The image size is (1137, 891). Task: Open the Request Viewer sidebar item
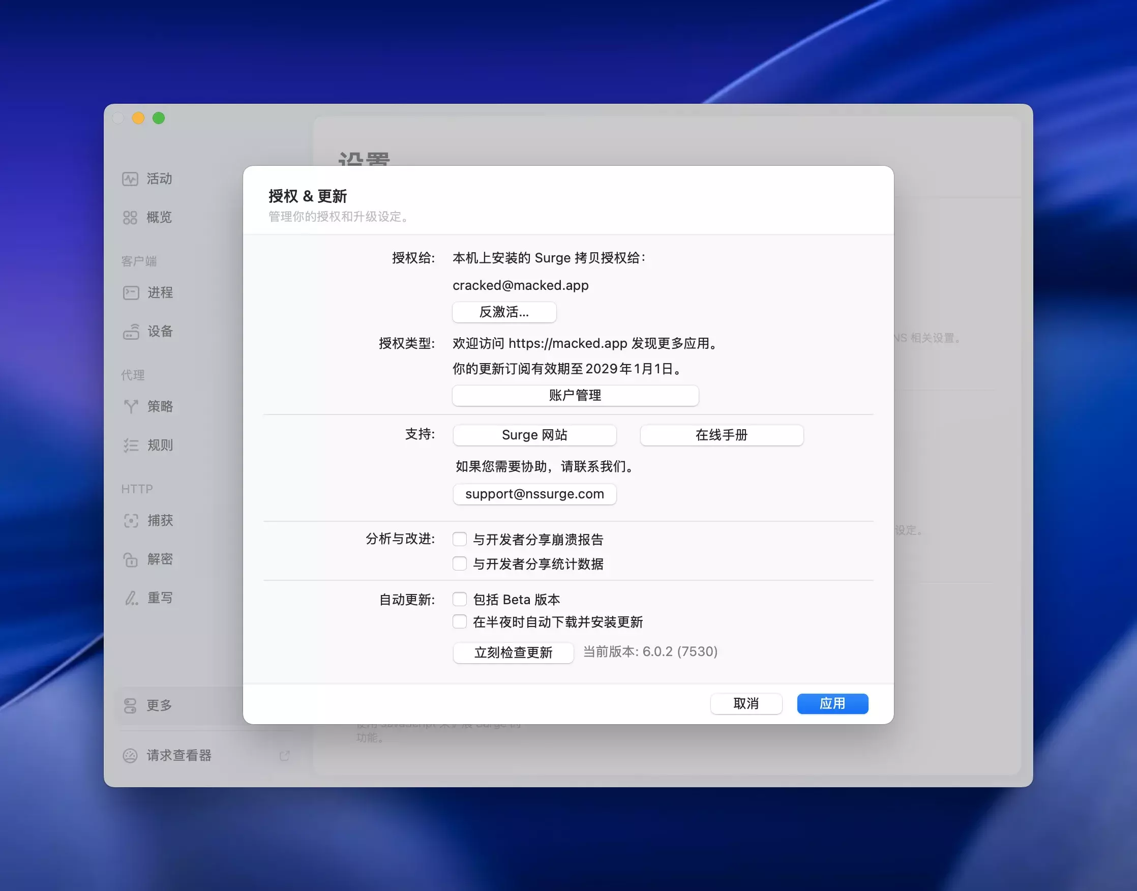point(179,755)
